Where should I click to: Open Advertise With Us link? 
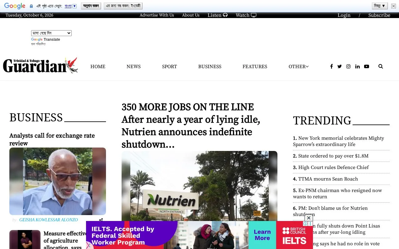click(157, 15)
